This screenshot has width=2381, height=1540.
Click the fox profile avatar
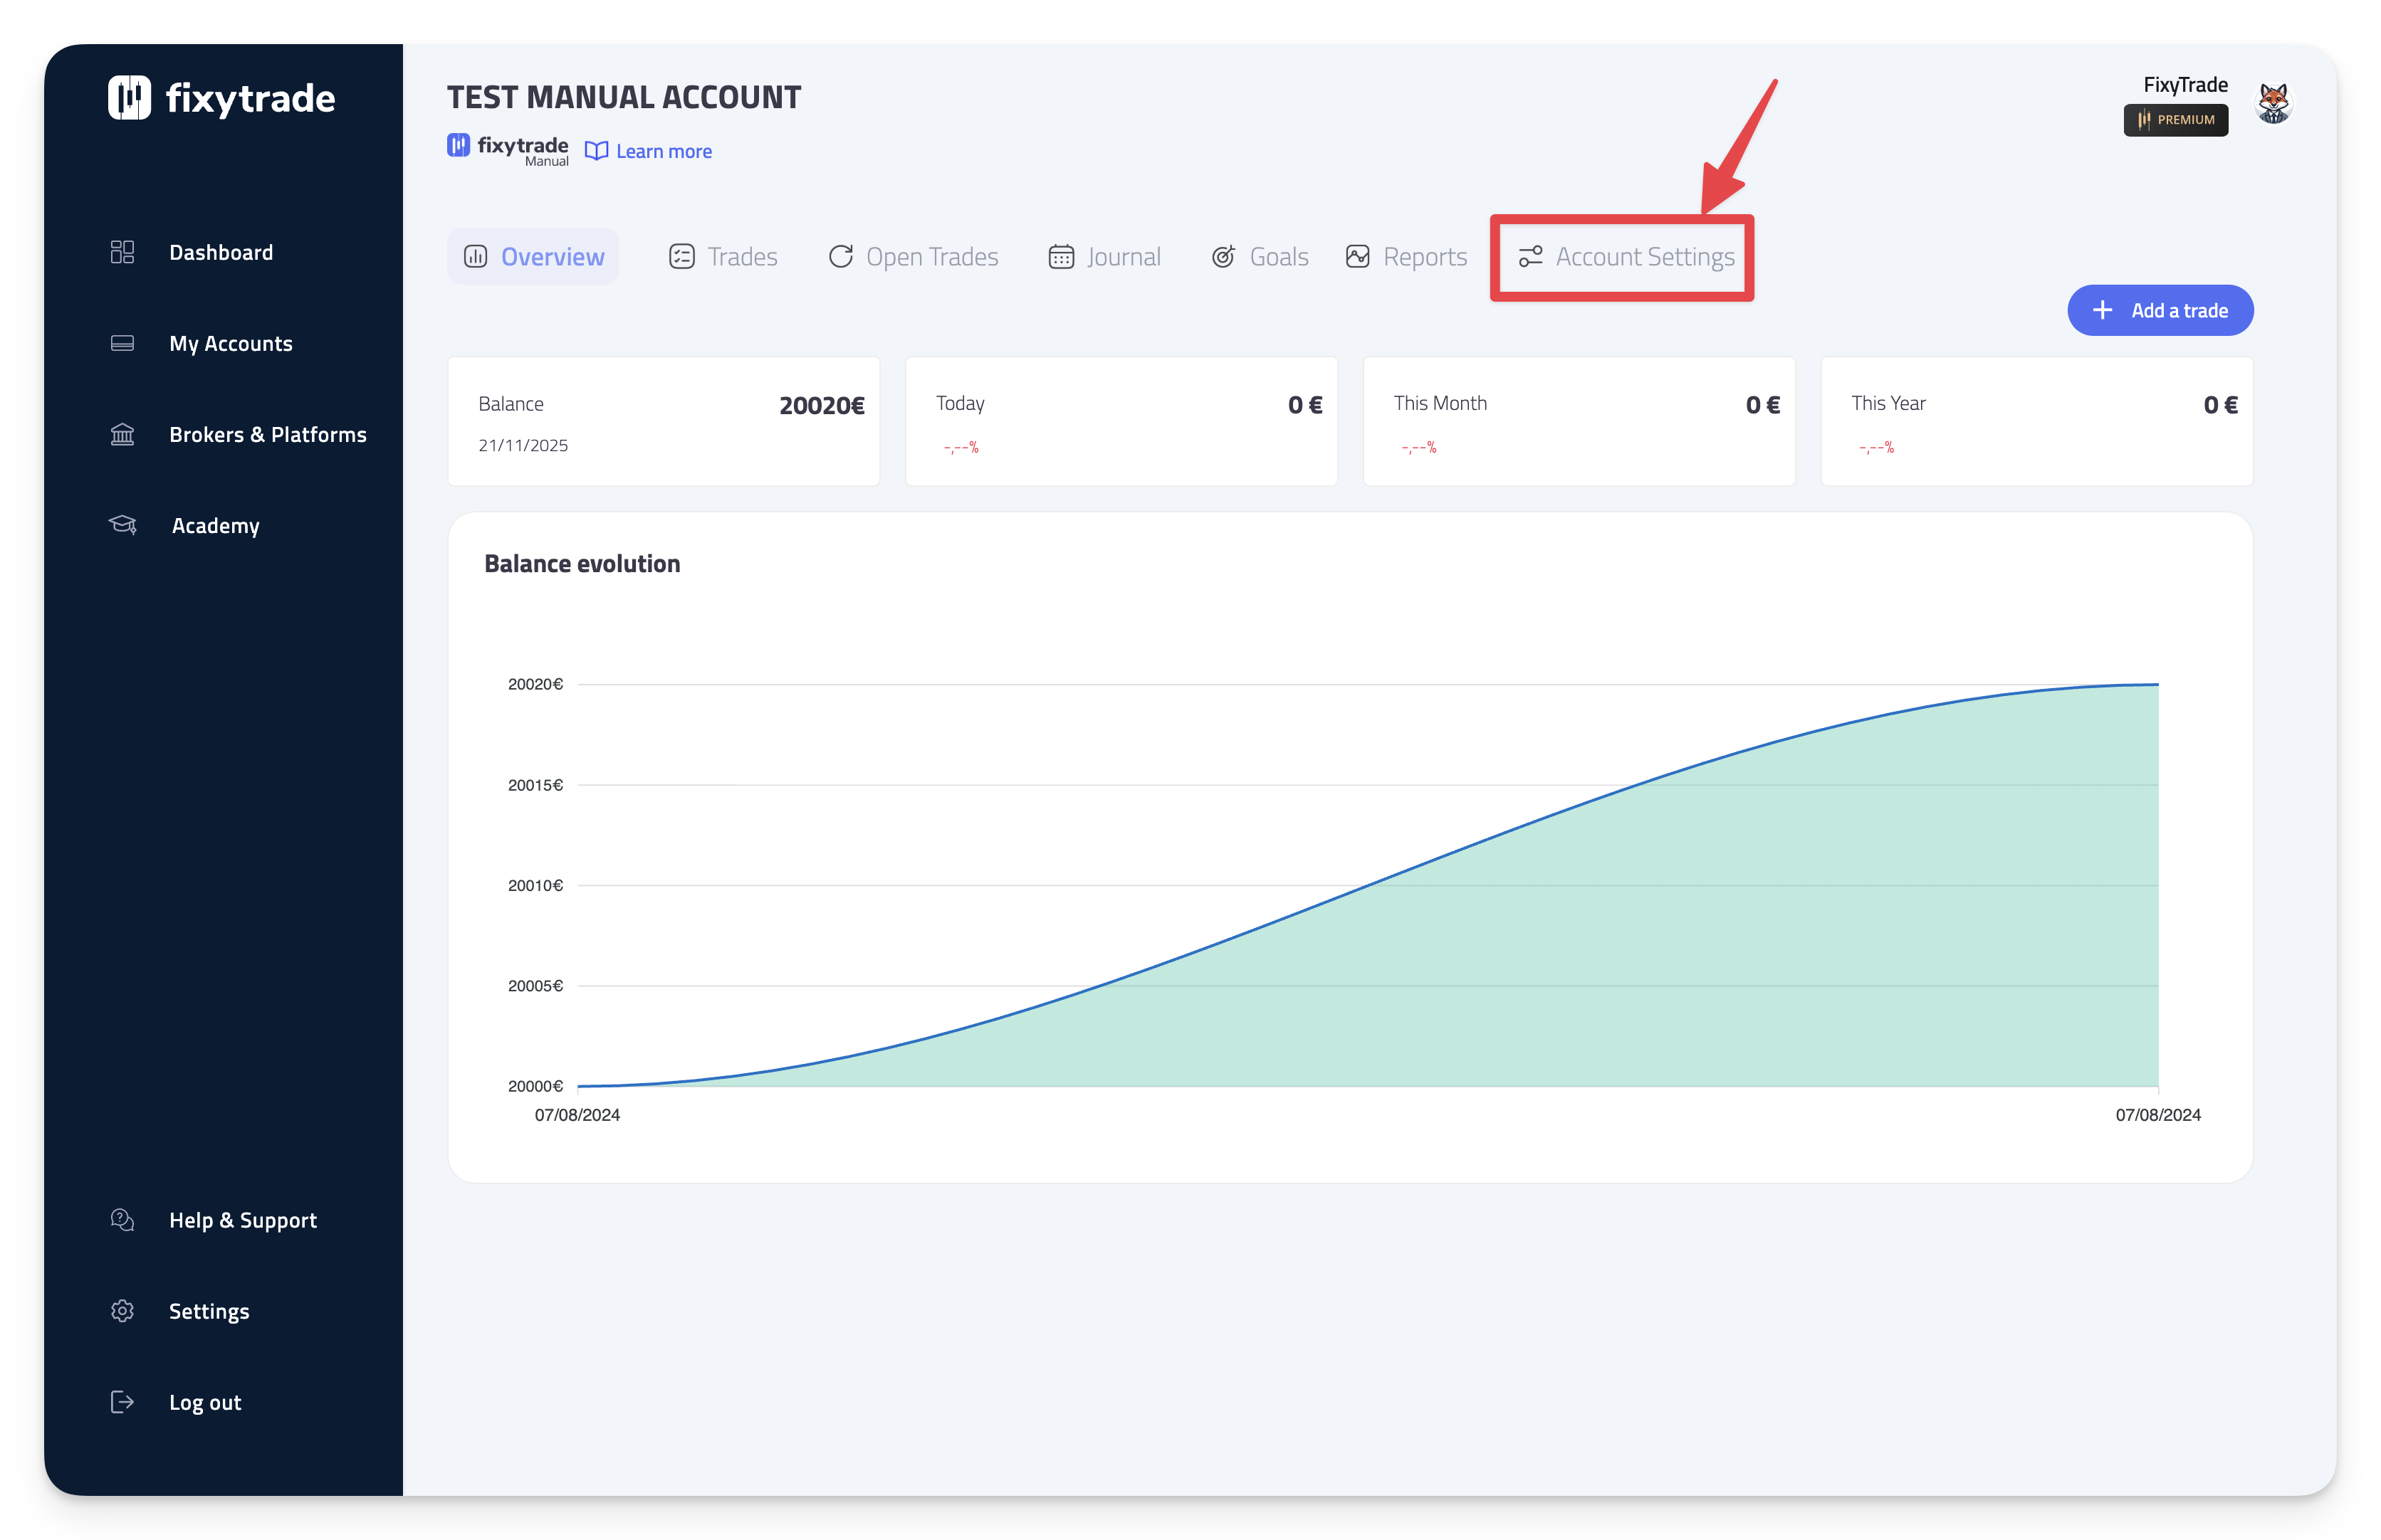click(x=2273, y=103)
